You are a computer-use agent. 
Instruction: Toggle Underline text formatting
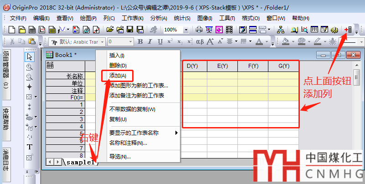[x=160, y=41]
